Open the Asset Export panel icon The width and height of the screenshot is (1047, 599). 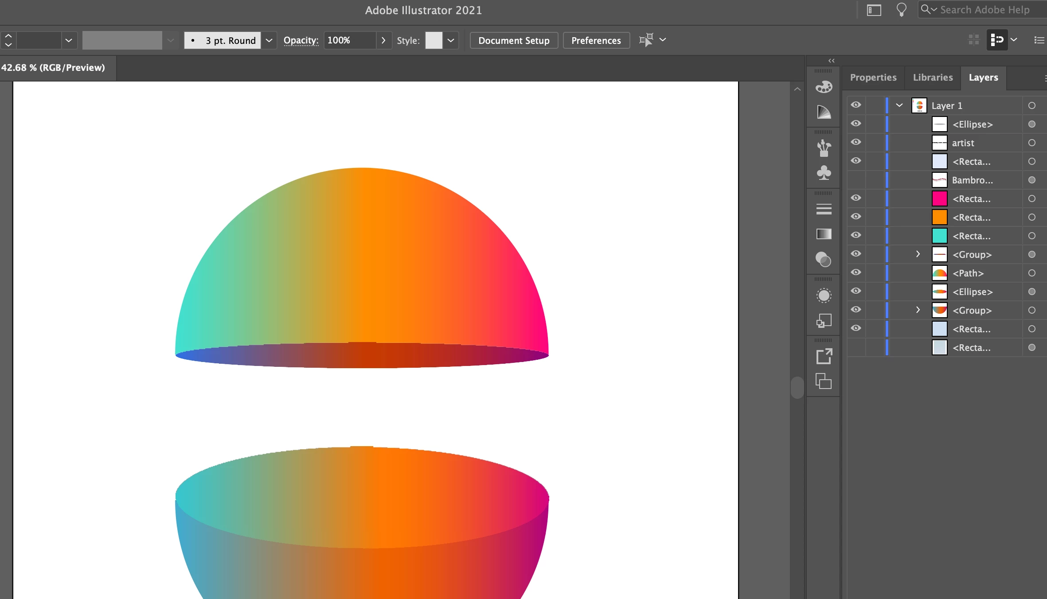coord(824,356)
